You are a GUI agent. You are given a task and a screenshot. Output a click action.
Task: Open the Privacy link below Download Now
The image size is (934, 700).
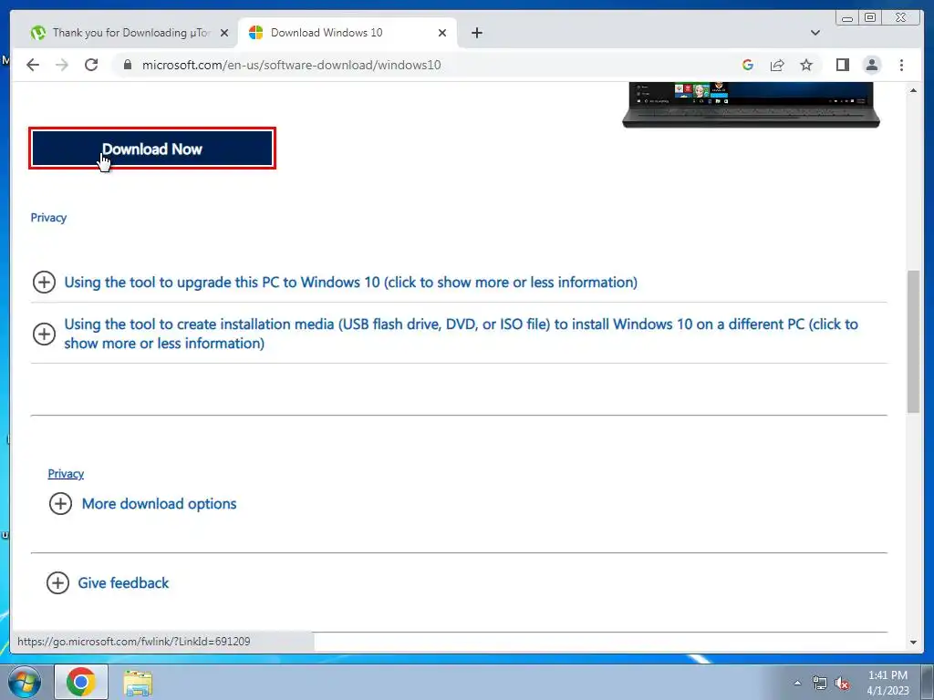(48, 218)
